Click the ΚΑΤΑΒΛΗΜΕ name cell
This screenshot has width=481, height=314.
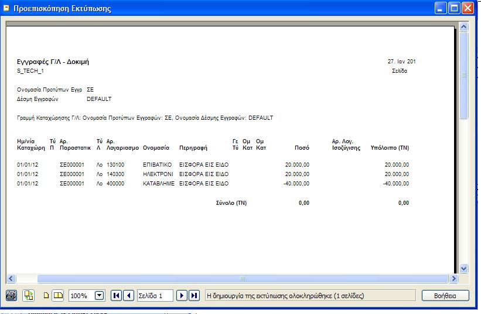pyautogui.click(x=159, y=184)
